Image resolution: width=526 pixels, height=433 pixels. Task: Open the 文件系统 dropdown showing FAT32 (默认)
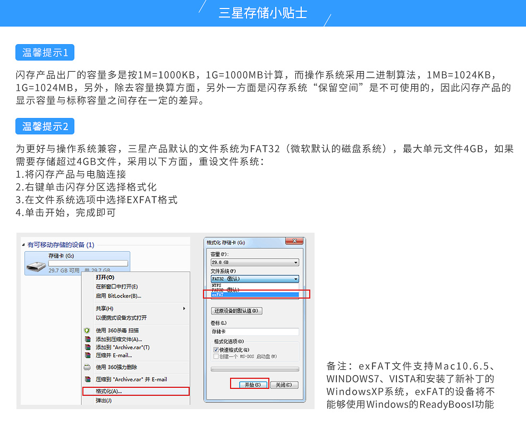[254, 279]
